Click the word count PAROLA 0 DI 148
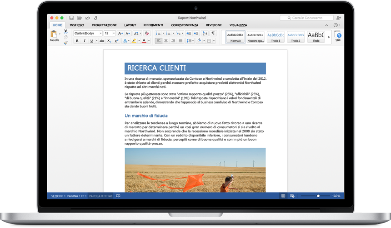 pos(100,196)
